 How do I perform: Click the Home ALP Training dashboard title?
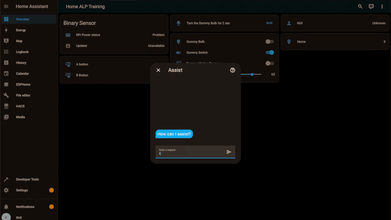tap(85, 6)
